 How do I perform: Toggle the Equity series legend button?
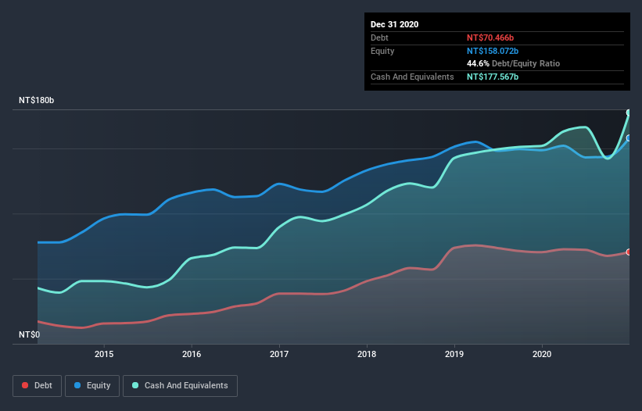pyautogui.click(x=92, y=386)
